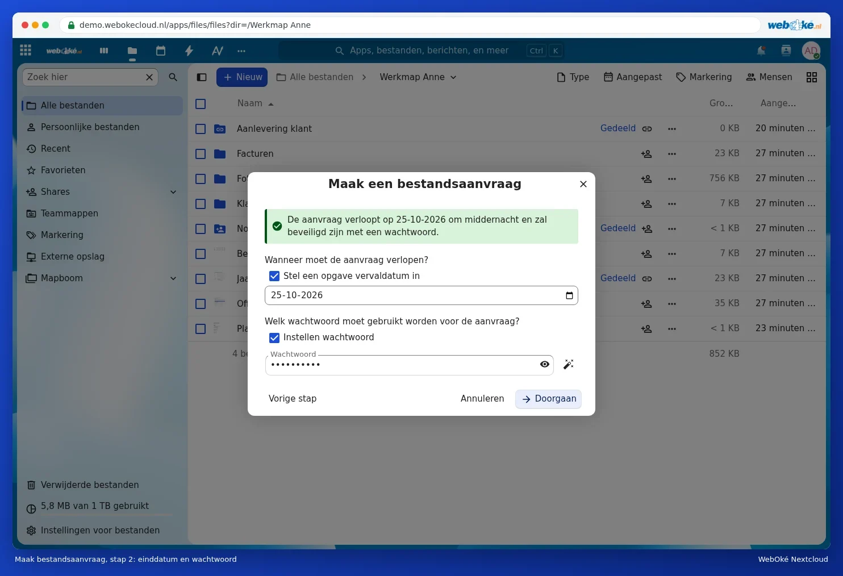Image resolution: width=843 pixels, height=576 pixels.
Task: Open the more apps ellipsis in top bar
Action: point(241,51)
